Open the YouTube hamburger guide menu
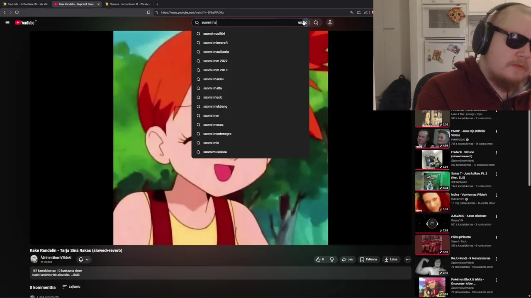 click(x=7, y=23)
